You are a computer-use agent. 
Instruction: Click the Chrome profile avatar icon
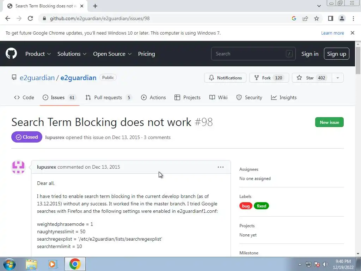[x=342, y=18]
